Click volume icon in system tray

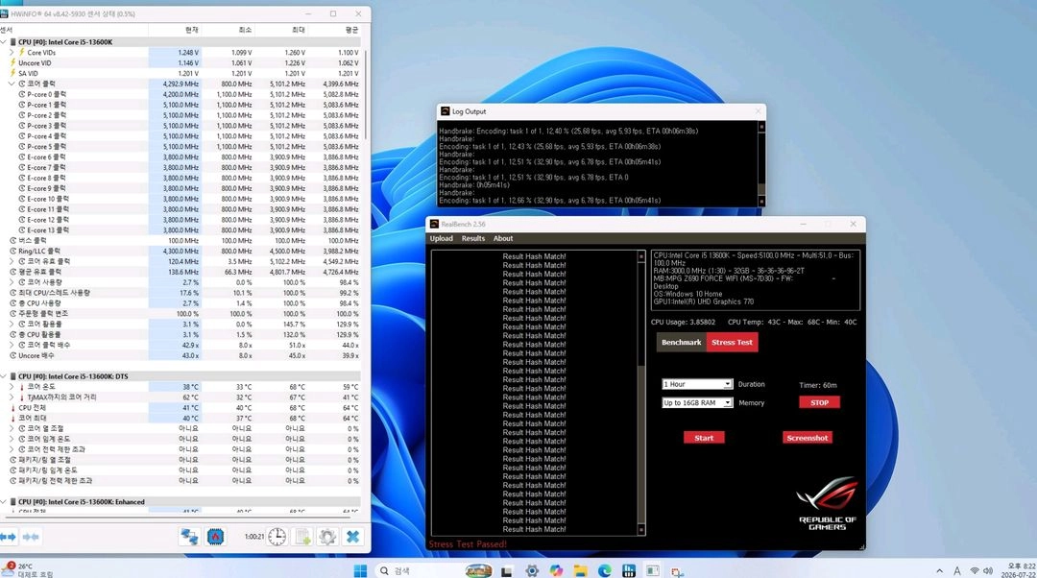click(988, 570)
